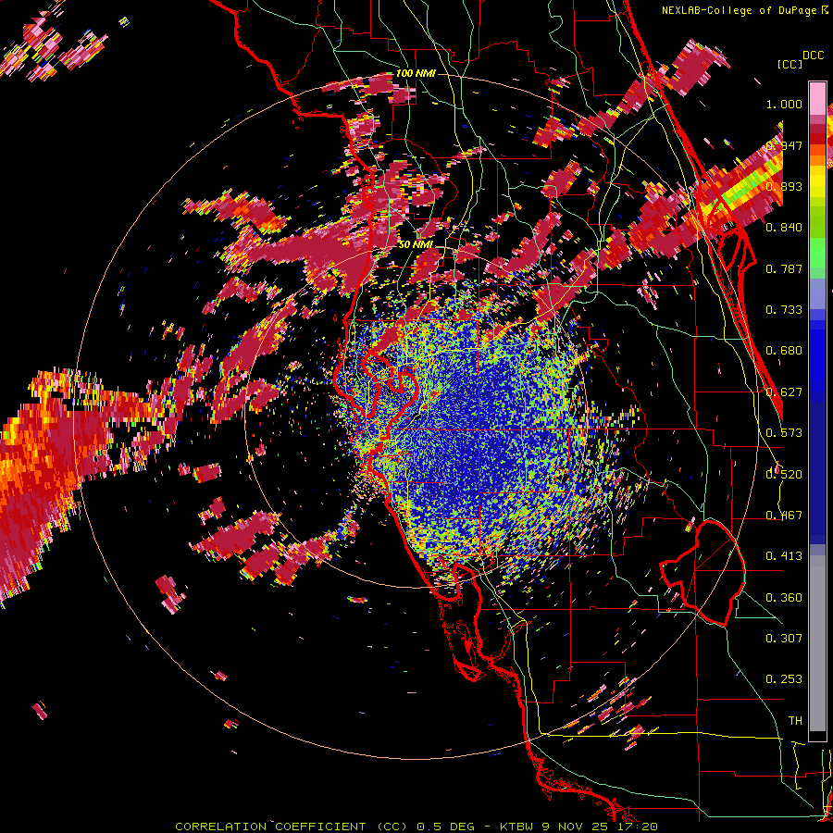Screen dimensions: 833x833
Task: Click the red Lake Okeechobee outline on the map
Action: click(x=702, y=573)
